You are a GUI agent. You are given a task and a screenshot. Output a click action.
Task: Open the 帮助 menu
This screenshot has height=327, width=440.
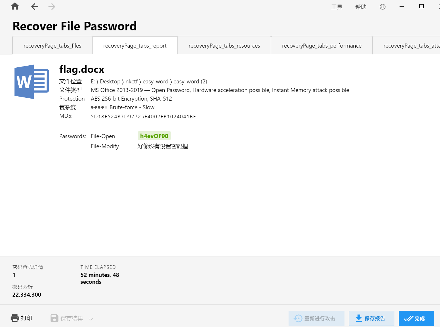coord(361,7)
